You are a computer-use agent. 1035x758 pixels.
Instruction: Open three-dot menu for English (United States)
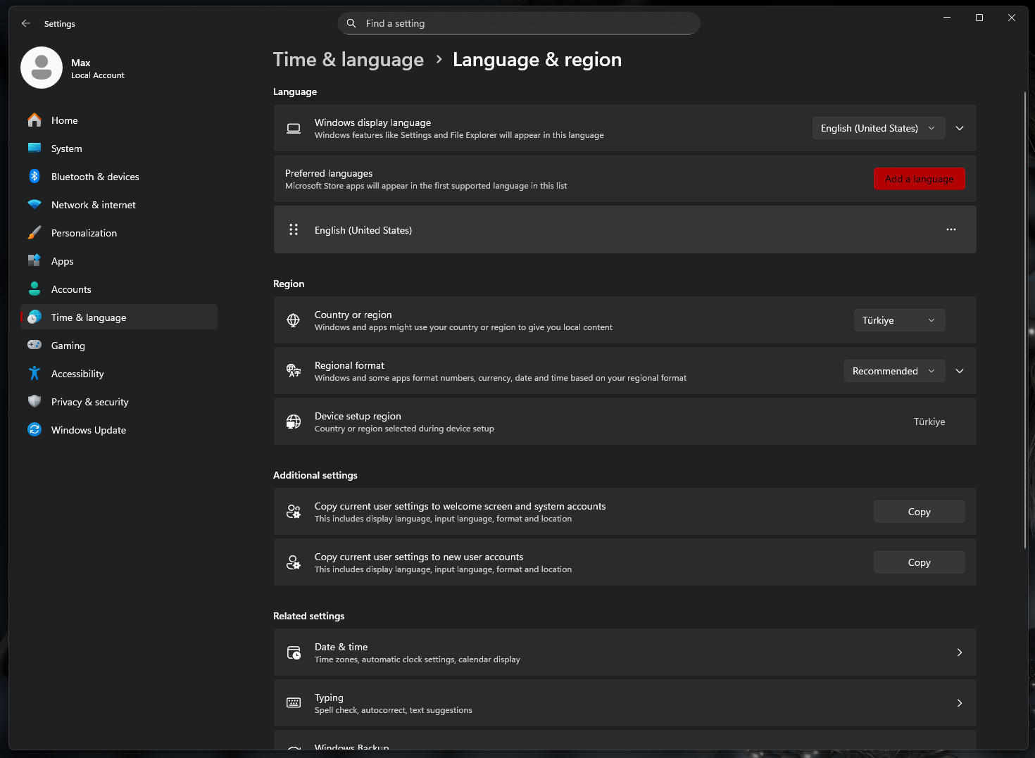[951, 229]
